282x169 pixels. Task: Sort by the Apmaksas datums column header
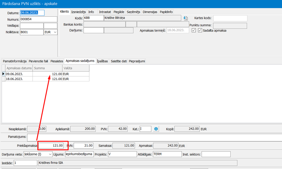click(19, 68)
